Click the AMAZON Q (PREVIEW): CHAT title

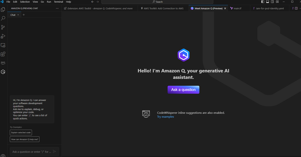[x=25, y=8]
